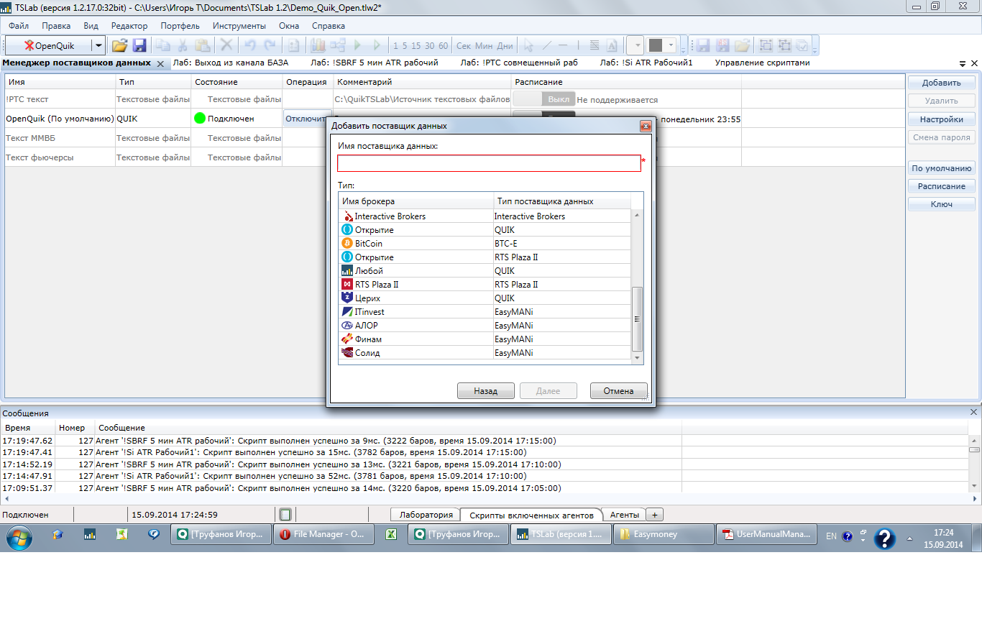Click the Имя поставщика данных input field
This screenshot has height=619, width=982.
pyautogui.click(x=489, y=164)
